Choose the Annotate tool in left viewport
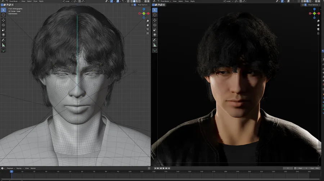 pyautogui.click(x=3, y=40)
